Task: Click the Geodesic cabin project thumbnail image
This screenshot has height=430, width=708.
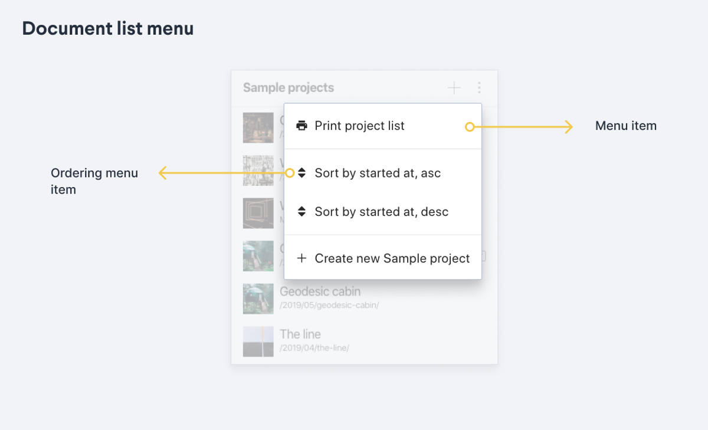Action: pyautogui.click(x=258, y=298)
